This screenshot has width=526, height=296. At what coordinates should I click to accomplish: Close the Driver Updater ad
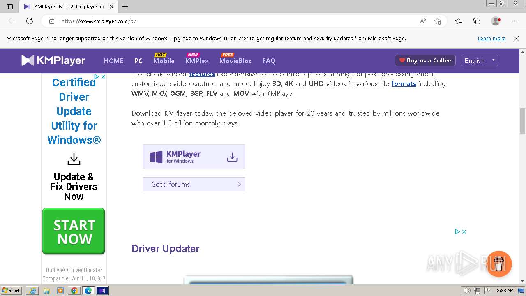point(464,231)
